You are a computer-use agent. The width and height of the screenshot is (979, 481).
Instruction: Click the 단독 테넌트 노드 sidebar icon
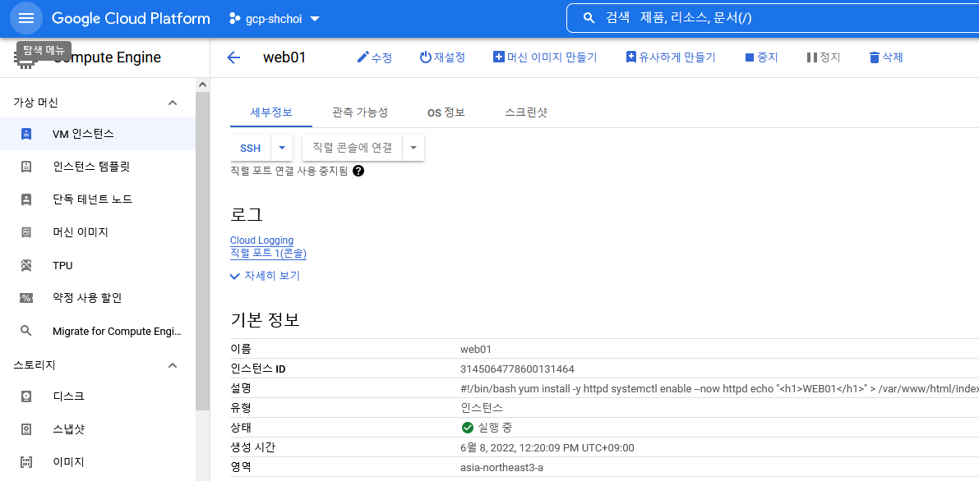tap(25, 199)
